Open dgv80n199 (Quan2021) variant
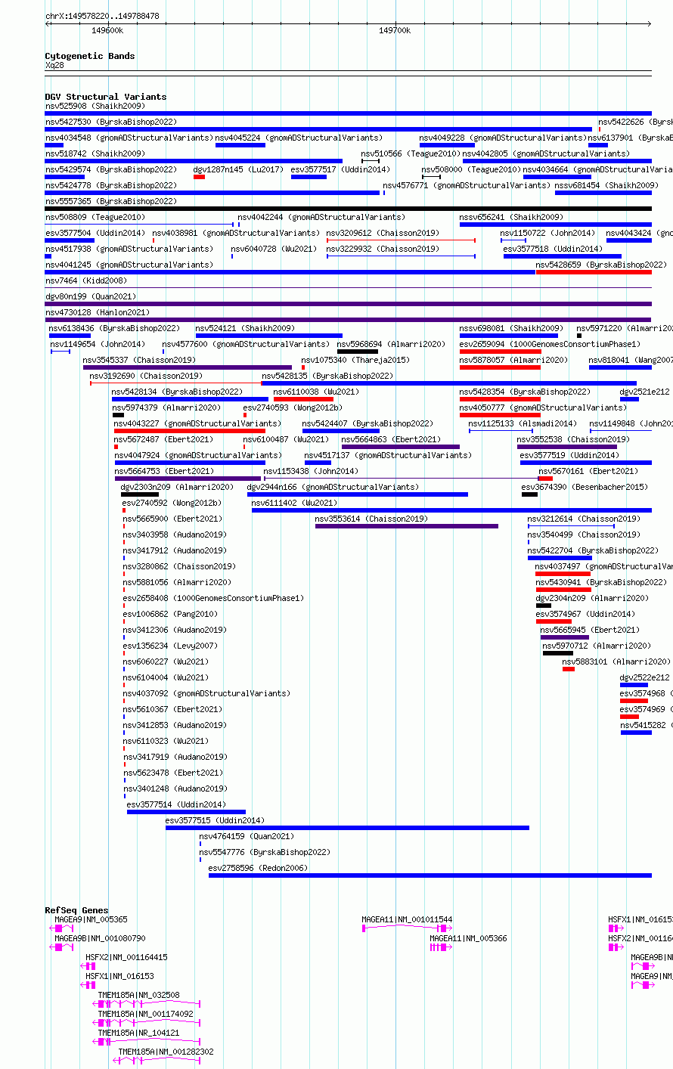Image resolution: width=673 pixels, height=1069 pixels. [x=91, y=296]
